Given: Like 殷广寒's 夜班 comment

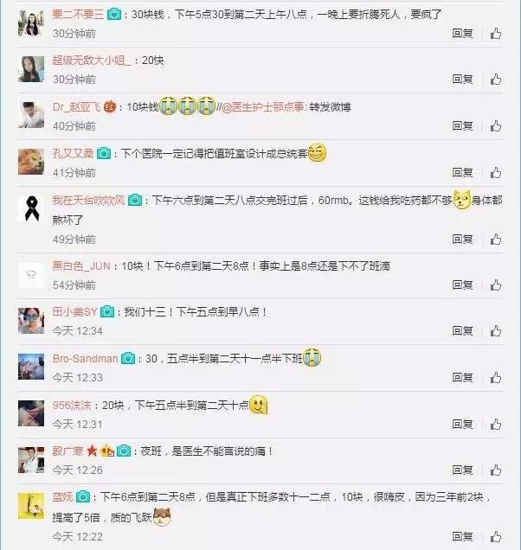Looking at the screenshot, I should 495,470.
